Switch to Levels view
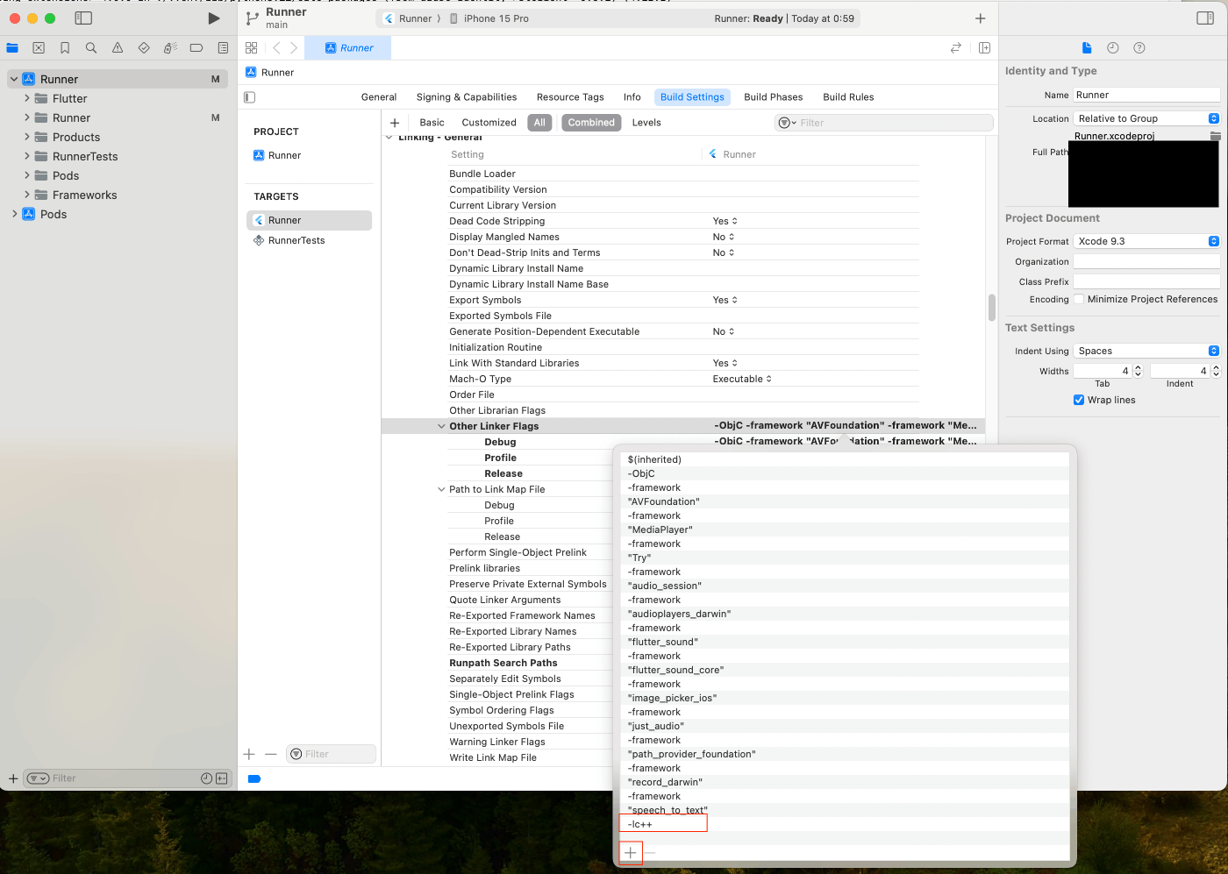The width and height of the screenshot is (1228, 874). click(646, 123)
